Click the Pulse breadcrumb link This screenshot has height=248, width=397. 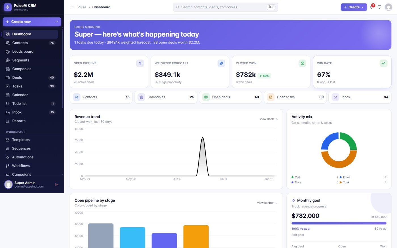click(82, 7)
